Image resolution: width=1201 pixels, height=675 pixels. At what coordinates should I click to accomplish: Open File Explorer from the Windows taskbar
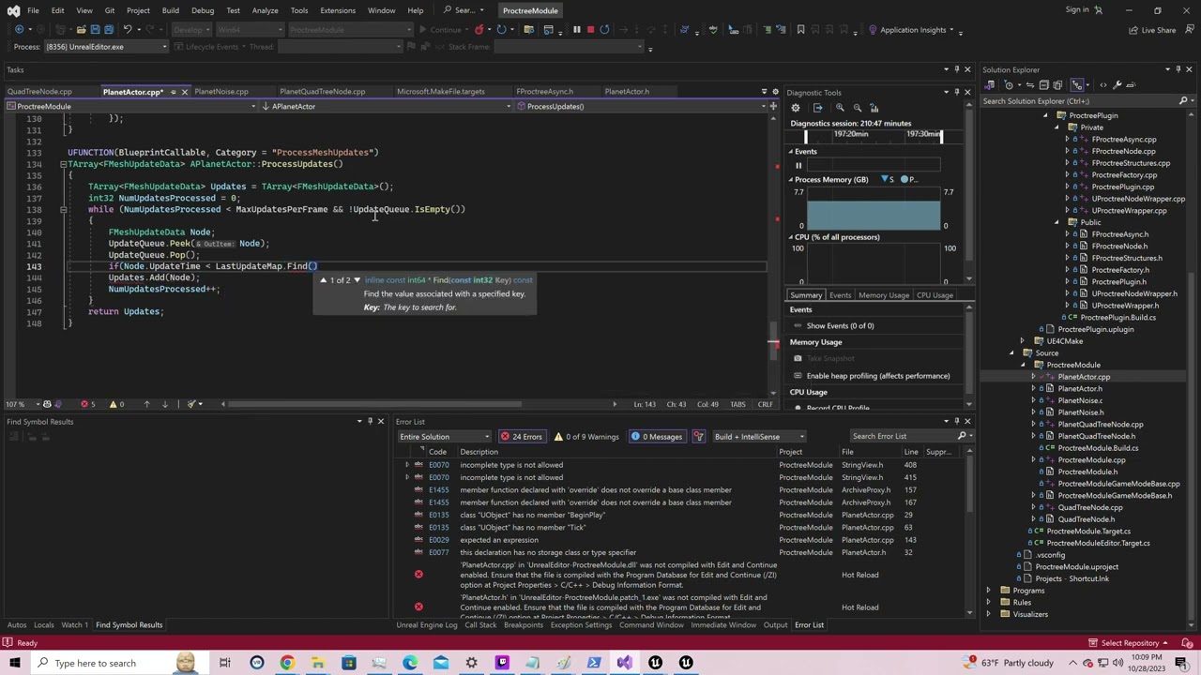[x=318, y=663]
